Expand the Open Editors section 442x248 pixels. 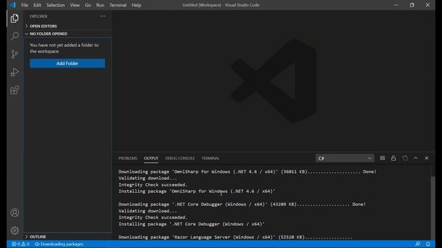68,26
